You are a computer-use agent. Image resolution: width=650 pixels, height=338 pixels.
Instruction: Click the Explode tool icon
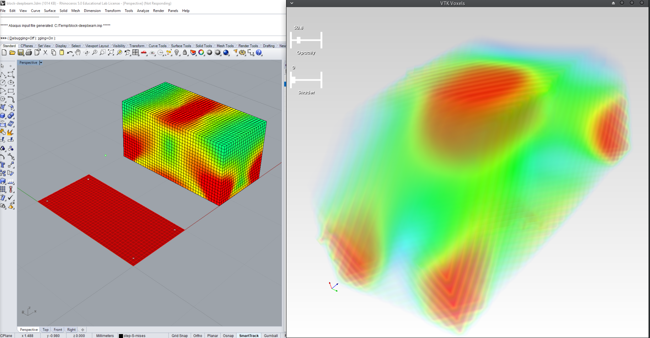11,132
